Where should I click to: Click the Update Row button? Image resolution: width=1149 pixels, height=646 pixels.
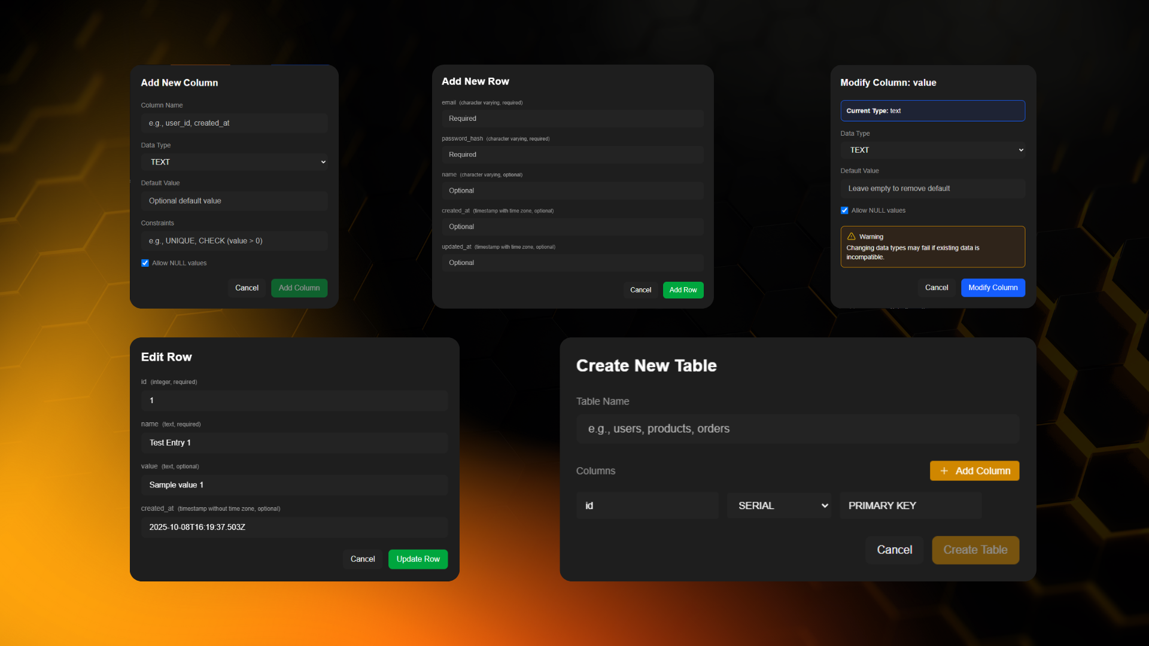coord(418,559)
